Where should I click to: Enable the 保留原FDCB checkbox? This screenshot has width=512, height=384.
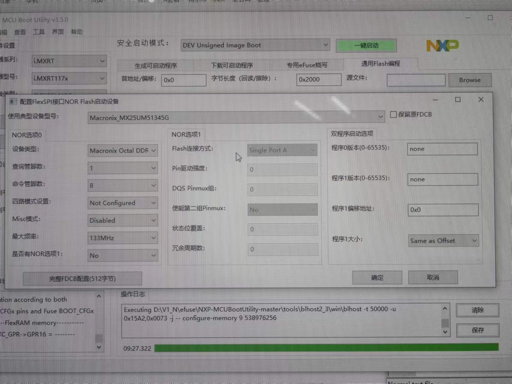[393, 114]
